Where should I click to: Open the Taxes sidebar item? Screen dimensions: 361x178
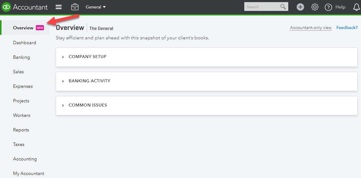(19, 144)
